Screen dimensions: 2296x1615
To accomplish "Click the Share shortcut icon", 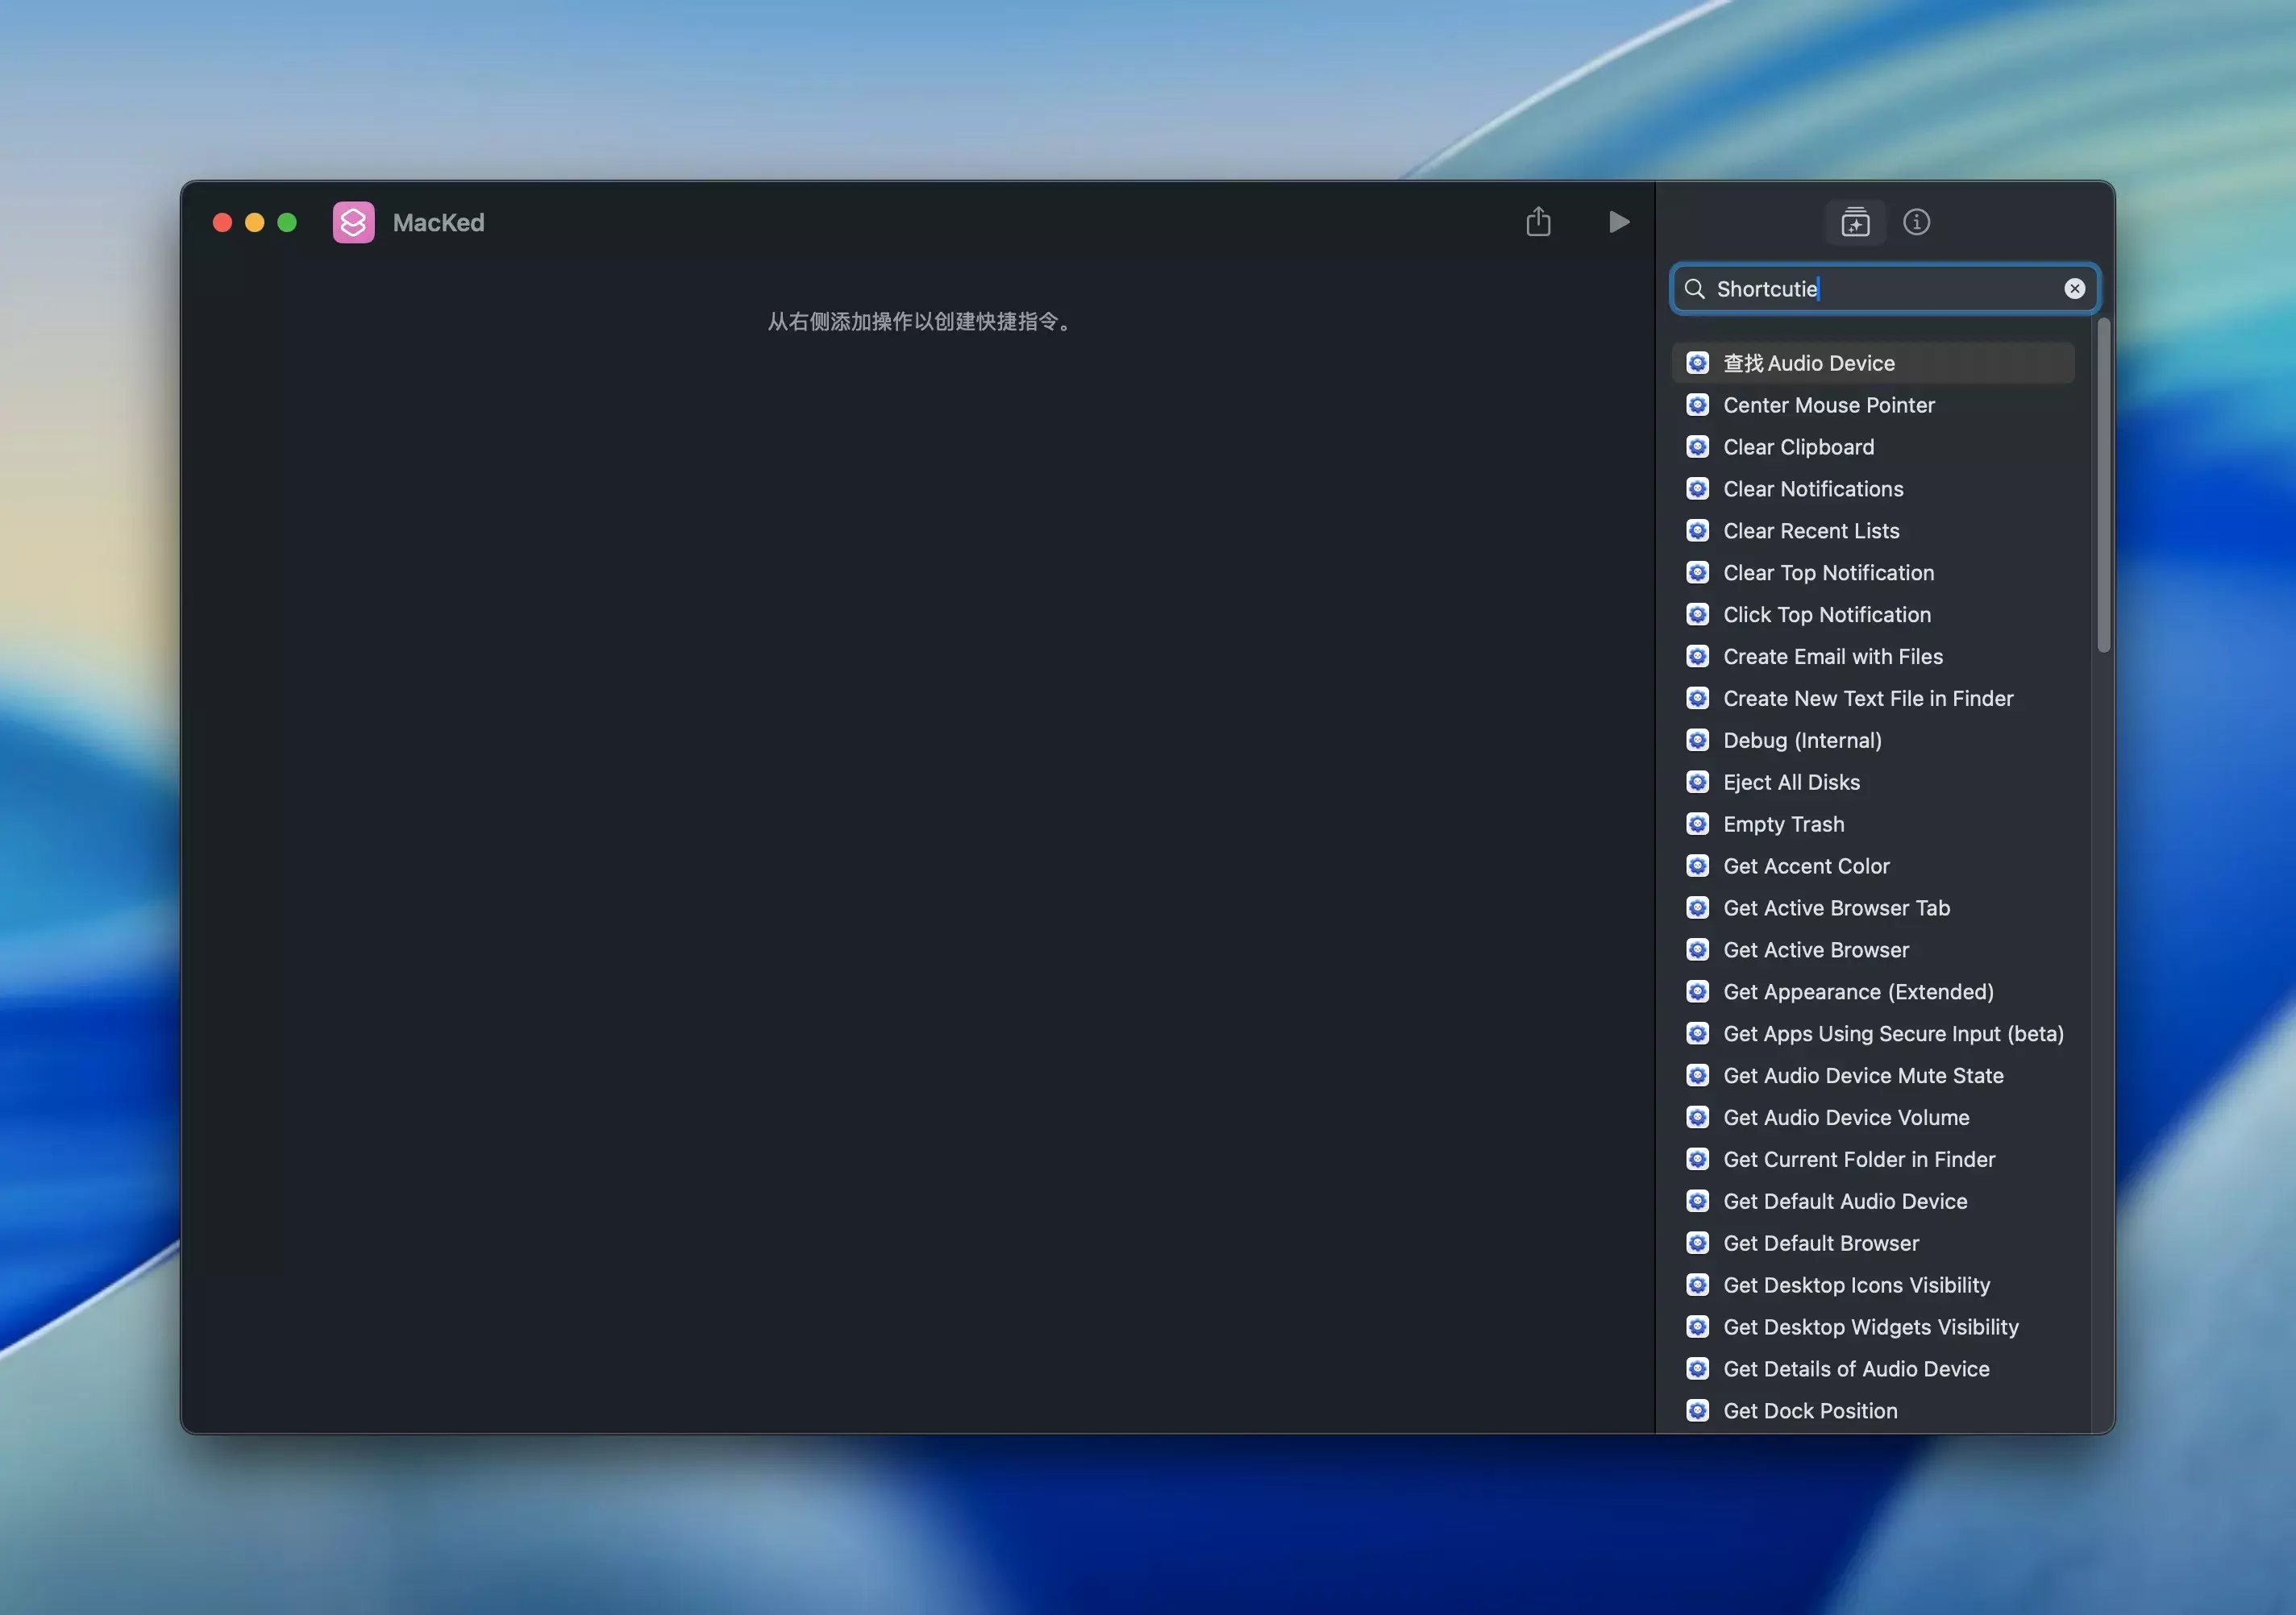I will [1538, 222].
